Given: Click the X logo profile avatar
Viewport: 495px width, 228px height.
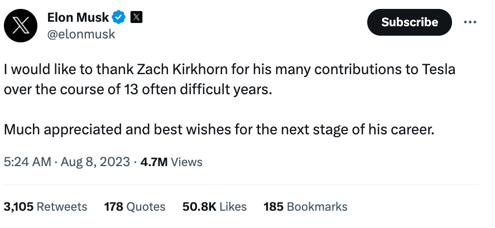Looking at the screenshot, I should pos(21,26).
